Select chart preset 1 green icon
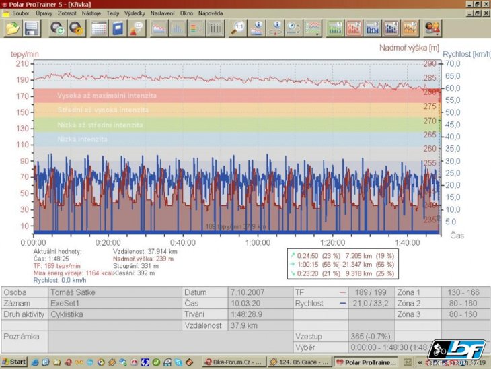Image resolution: width=491 pixels, height=369 pixels. click(335, 28)
